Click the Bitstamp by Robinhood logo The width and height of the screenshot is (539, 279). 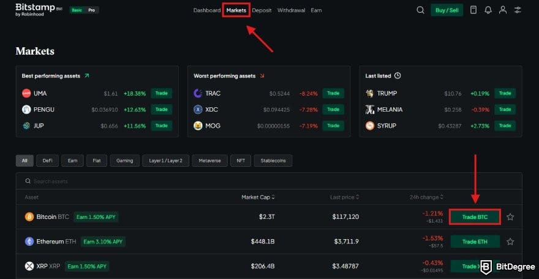[39, 10]
